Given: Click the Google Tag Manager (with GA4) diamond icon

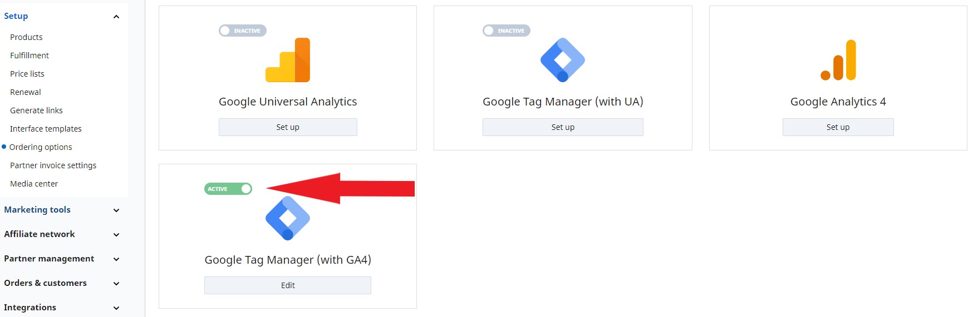Looking at the screenshot, I should coord(288,218).
